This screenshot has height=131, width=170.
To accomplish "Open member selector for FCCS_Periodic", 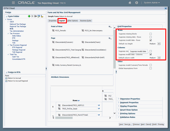I will 53,30.
